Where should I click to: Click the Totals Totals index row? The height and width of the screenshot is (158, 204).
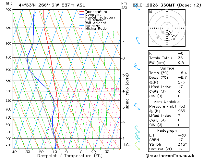coord(169,58)
